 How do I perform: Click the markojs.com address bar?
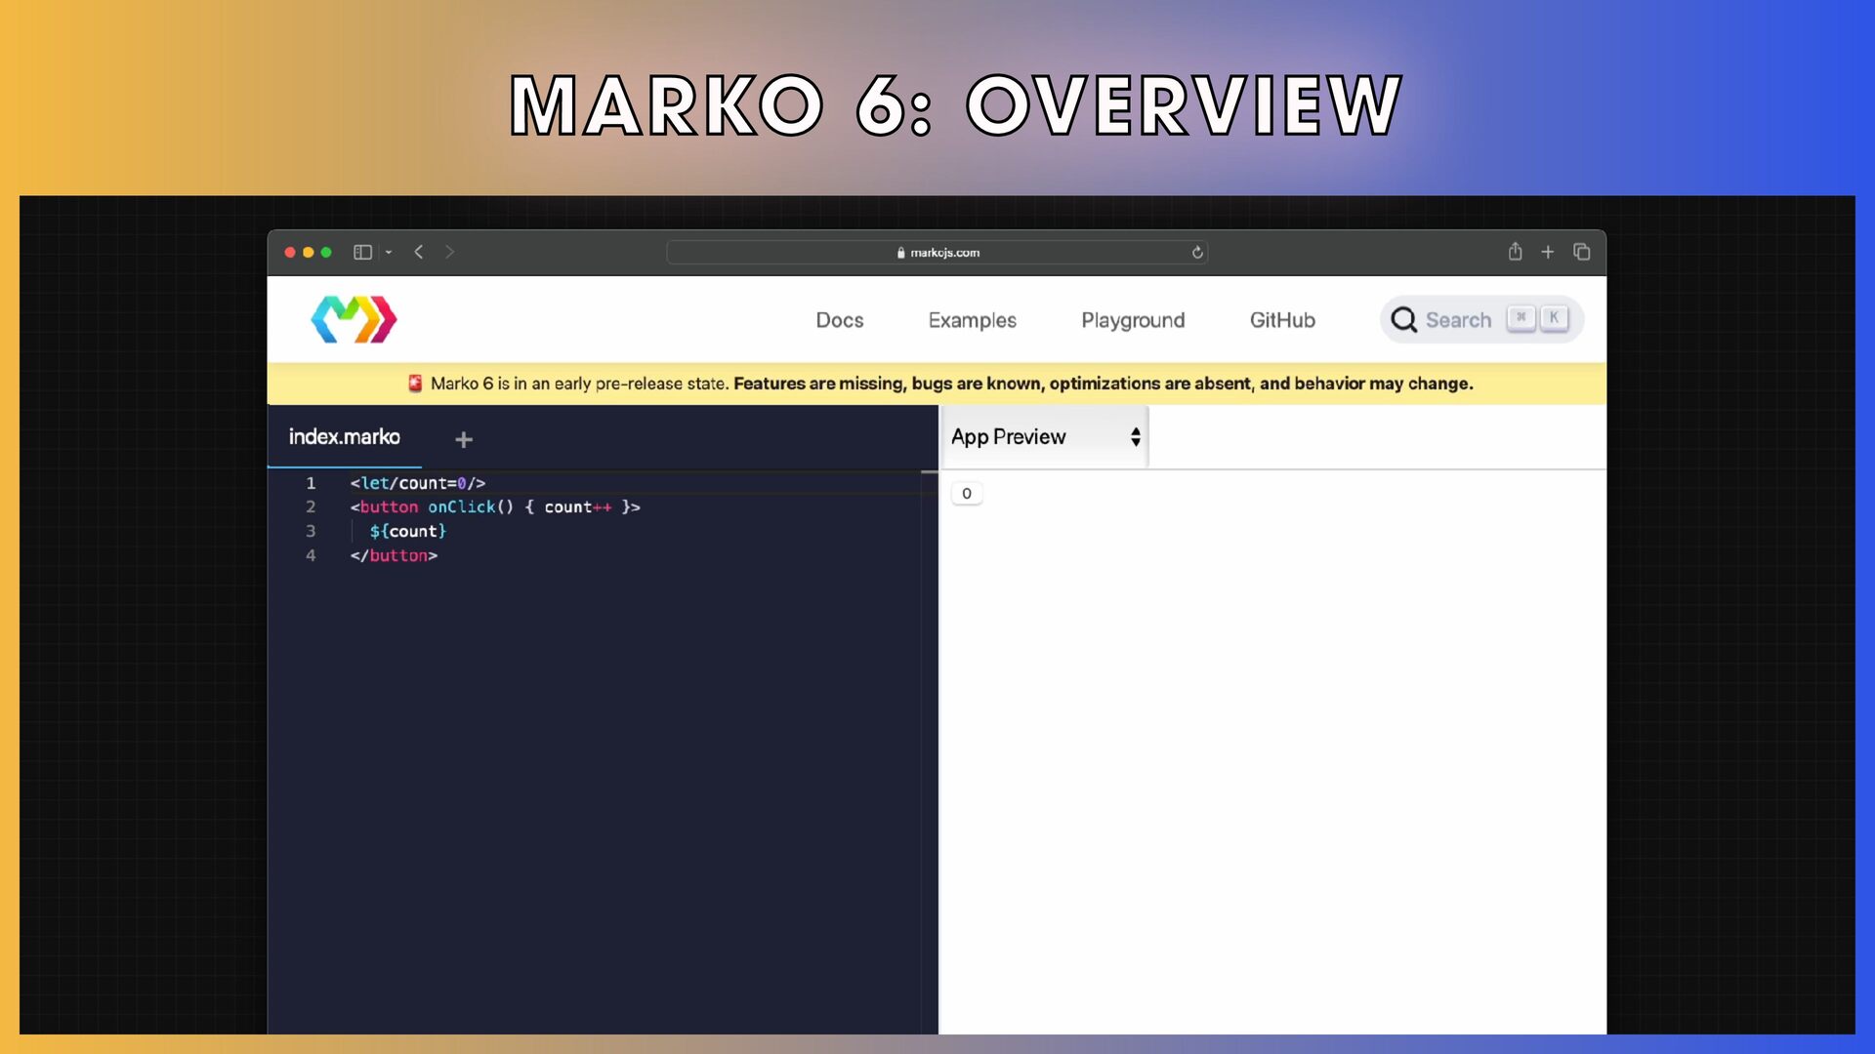coord(937,253)
